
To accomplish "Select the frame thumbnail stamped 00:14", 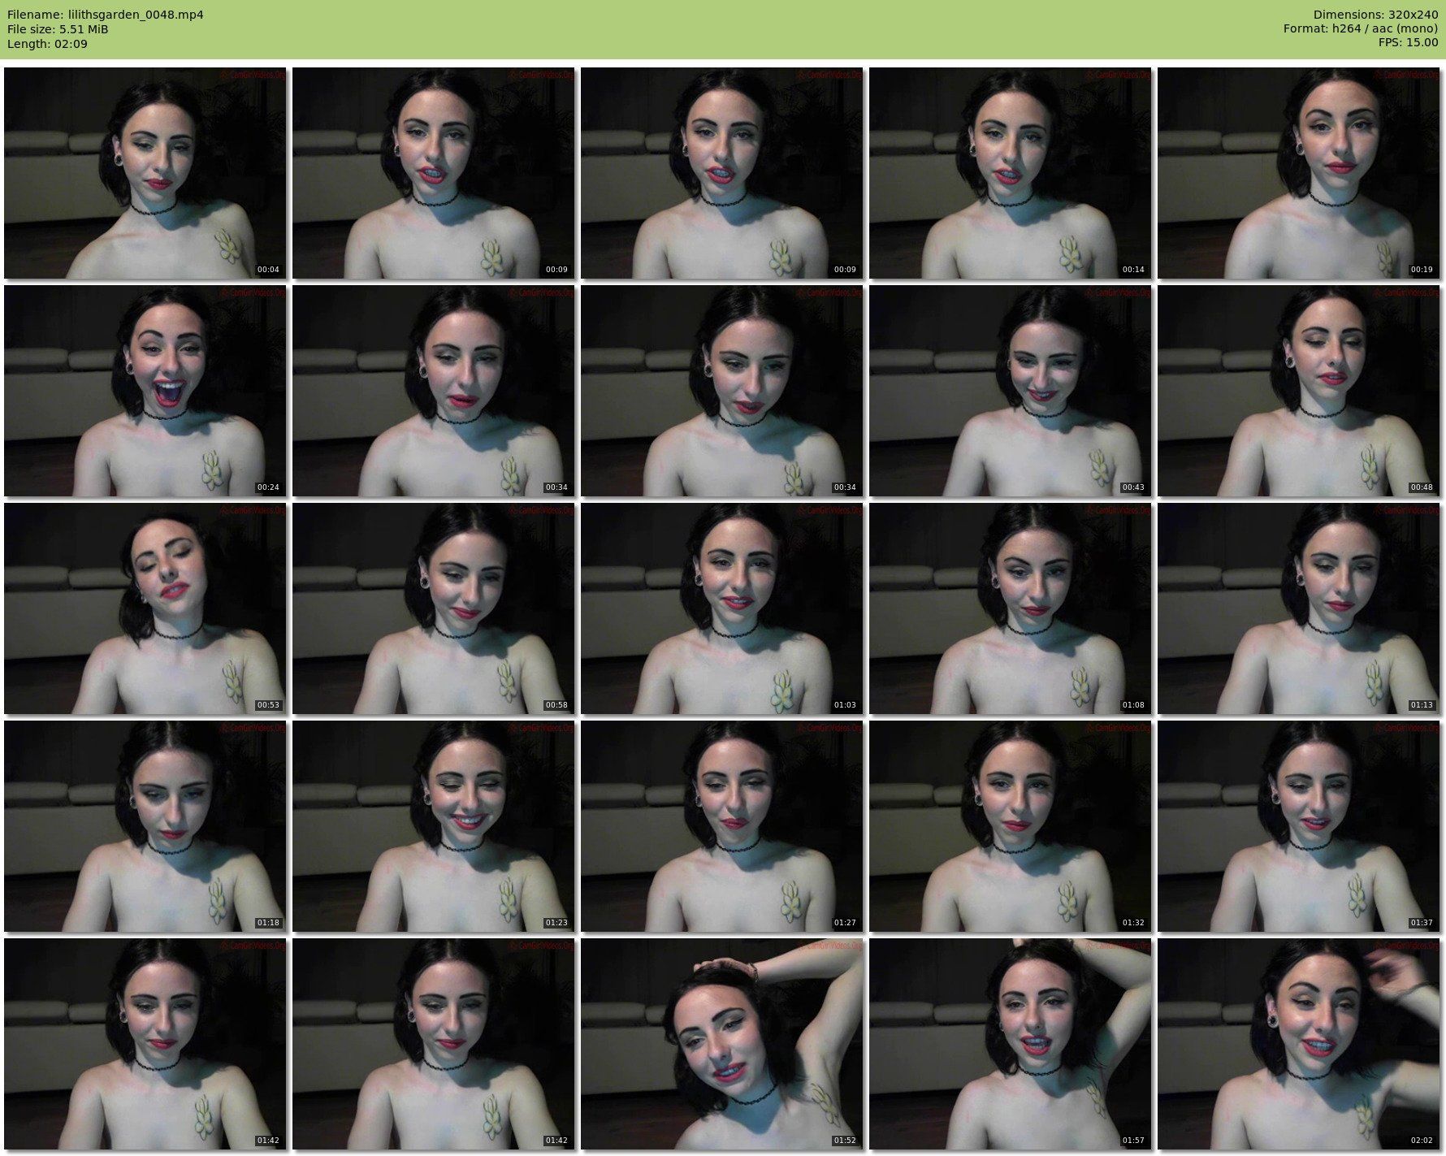I will (1011, 173).
